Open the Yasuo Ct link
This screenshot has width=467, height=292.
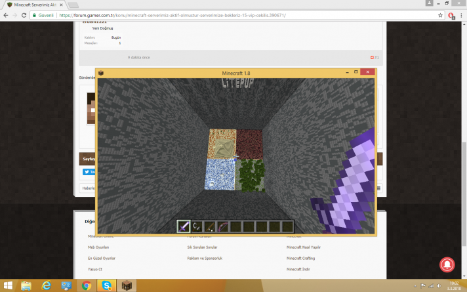click(x=94, y=269)
